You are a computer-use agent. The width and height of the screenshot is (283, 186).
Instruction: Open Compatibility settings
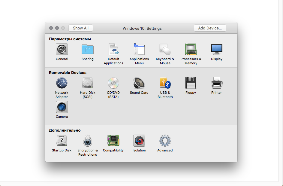[x=113, y=141]
